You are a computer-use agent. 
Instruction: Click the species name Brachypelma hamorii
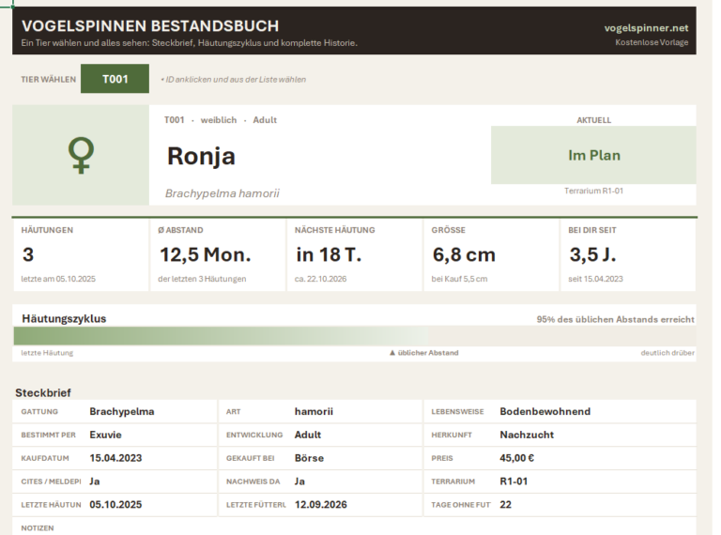point(222,193)
